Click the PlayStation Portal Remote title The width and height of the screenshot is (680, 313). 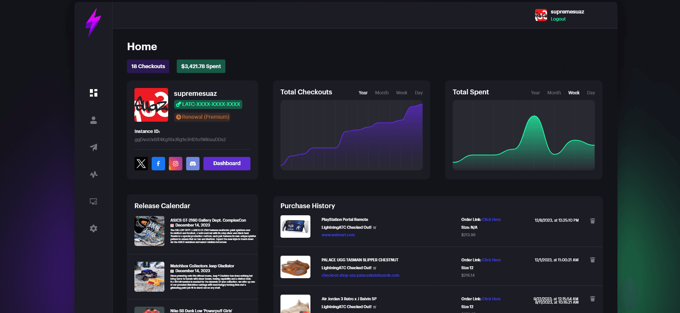[345, 220]
